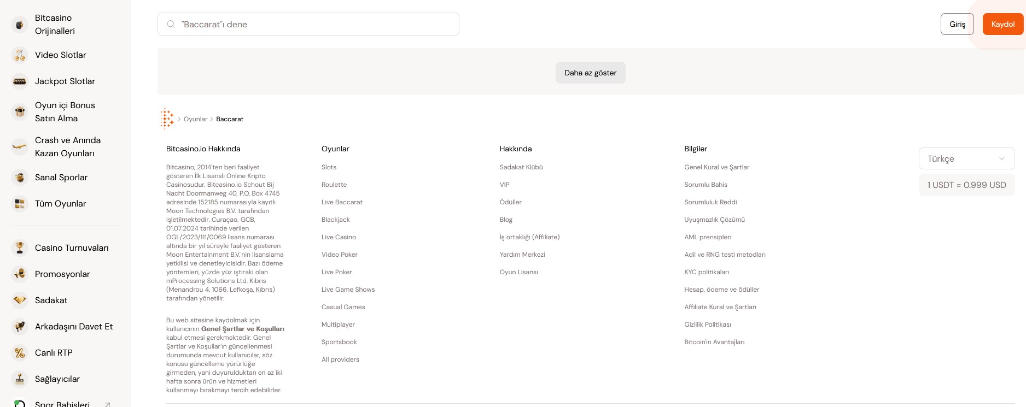Select Casino Turnuvaları in the sidebar
The height and width of the screenshot is (407, 1026).
(72, 248)
